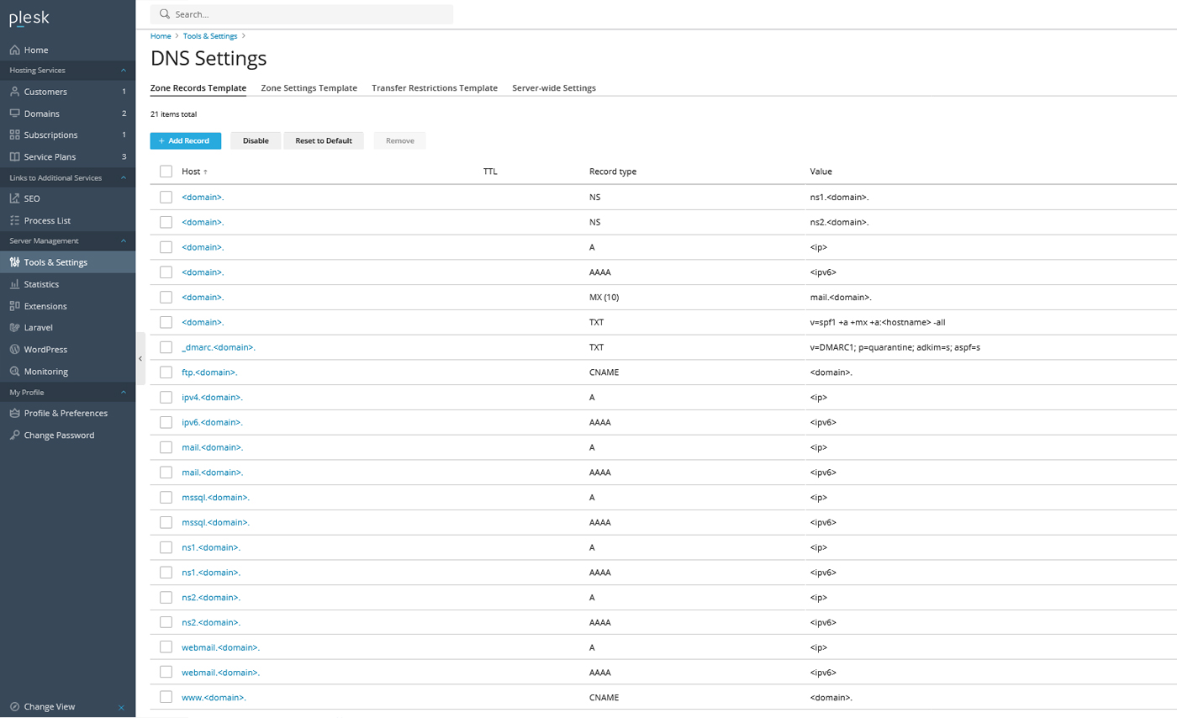Switch to the Zone Settings Template tab
Screen dimensions: 1177x718
[x=309, y=87]
